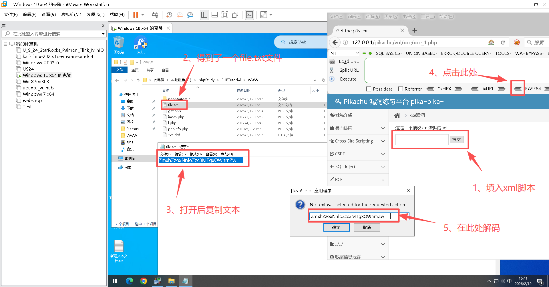Click Send Ctrl+Alt+Del icon in VMware toolbar
Viewport: 549px width, 287px height.
click(155, 15)
